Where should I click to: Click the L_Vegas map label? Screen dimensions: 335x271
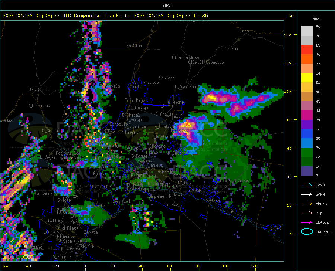coord(48,157)
